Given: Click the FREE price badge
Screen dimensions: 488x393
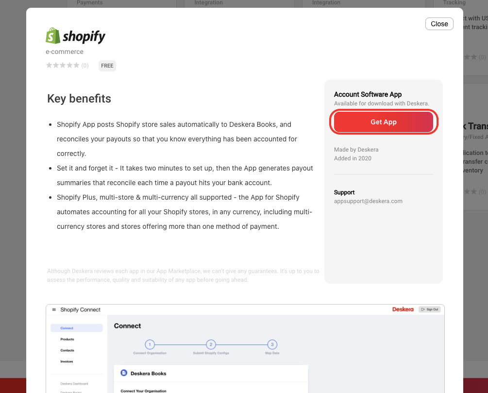Looking at the screenshot, I should 107,66.
